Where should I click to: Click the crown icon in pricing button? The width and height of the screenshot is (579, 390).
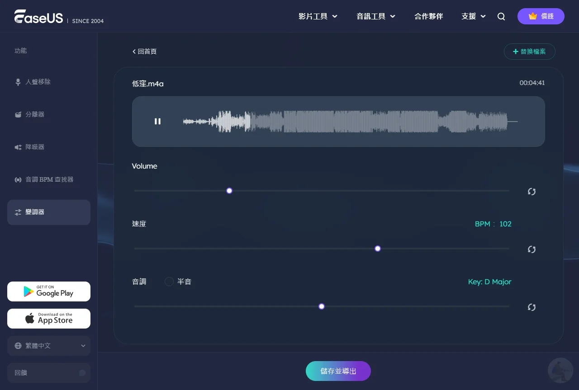pyautogui.click(x=533, y=16)
